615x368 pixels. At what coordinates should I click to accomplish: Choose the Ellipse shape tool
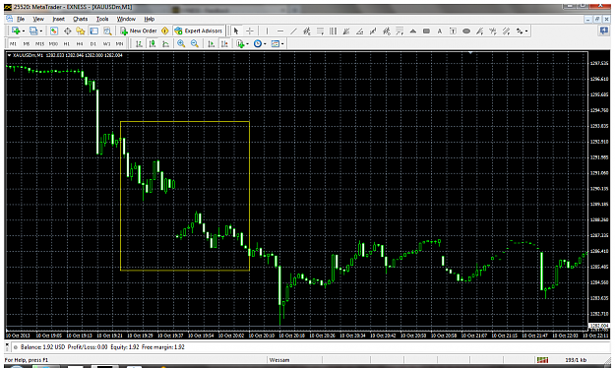(x=466, y=31)
